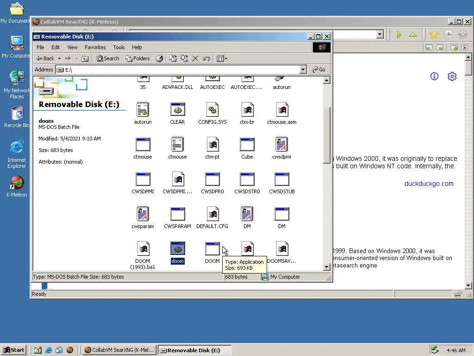Click the K-Meleon page scrollbar down arrow
474x356 pixels.
click(x=468, y=286)
